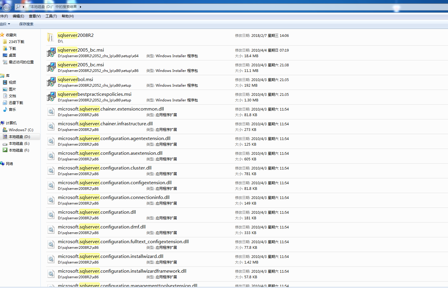
Task: Click the "本地磁盘 (D:)" 中的搜索结果 address text
Action: tap(53, 7)
